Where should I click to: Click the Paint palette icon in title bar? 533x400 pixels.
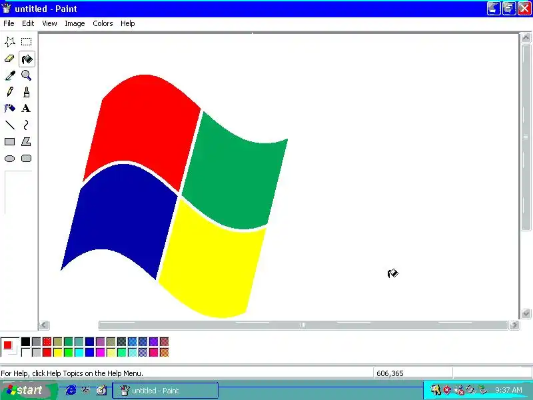(7, 8)
